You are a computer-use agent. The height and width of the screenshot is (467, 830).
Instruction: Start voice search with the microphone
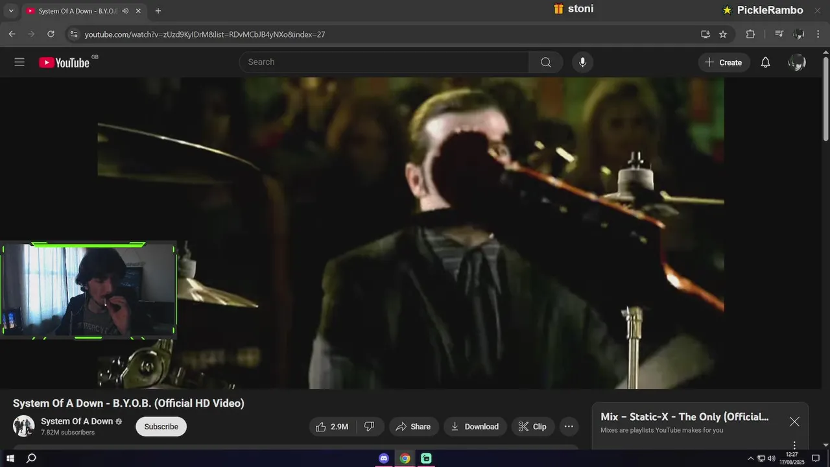pos(582,62)
